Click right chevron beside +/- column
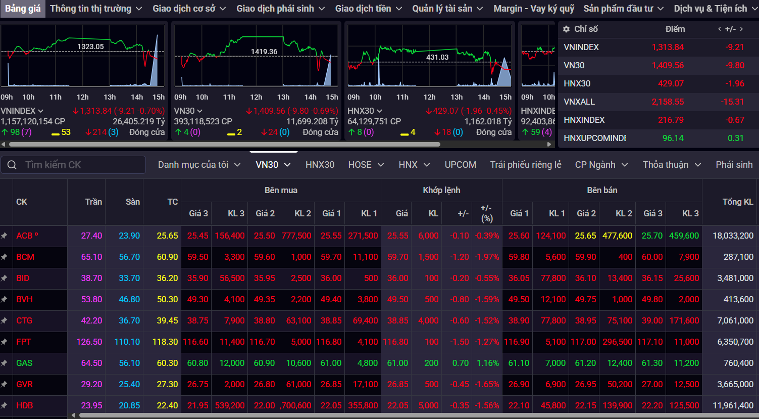Image resolution: width=759 pixels, height=419 pixels. [x=741, y=29]
